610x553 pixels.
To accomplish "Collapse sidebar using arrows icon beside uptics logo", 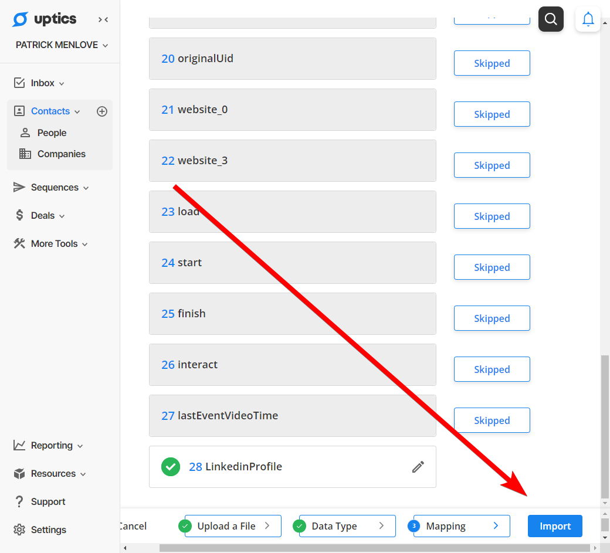I will point(103,19).
